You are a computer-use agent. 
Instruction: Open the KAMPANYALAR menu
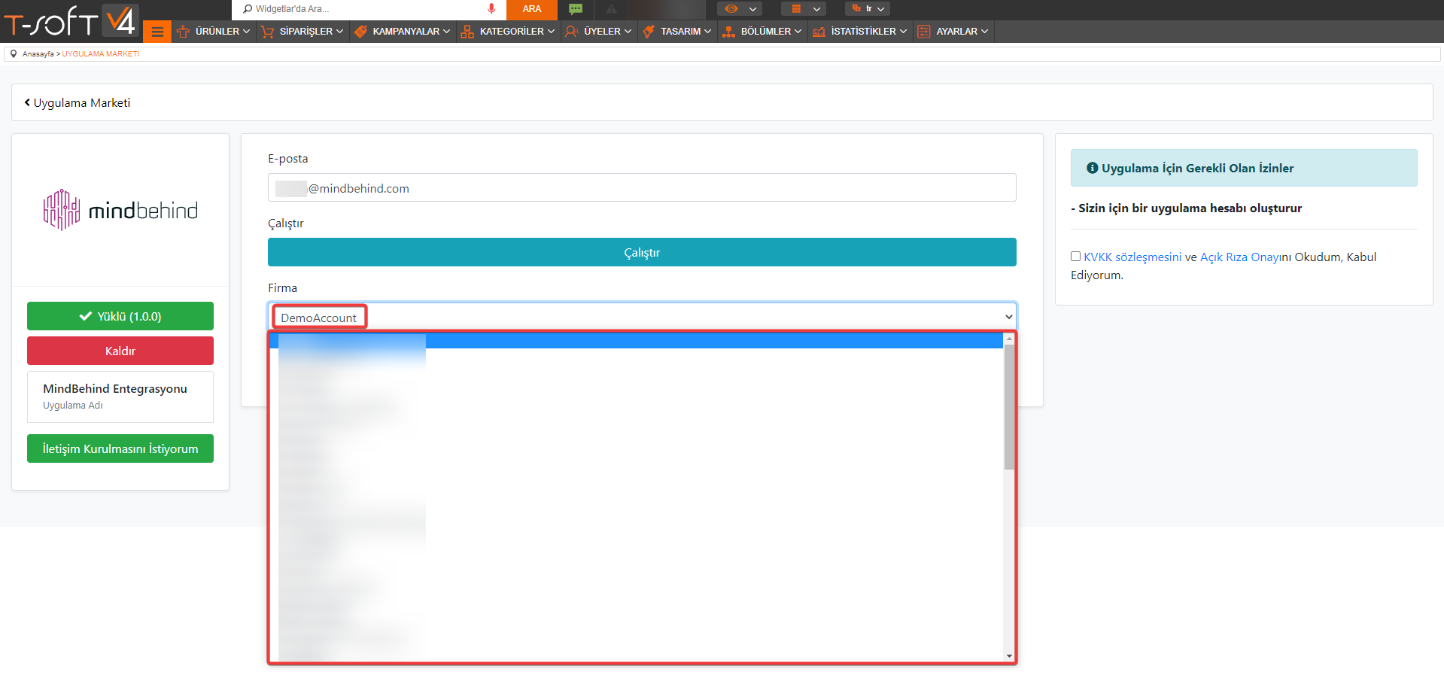pos(403,32)
